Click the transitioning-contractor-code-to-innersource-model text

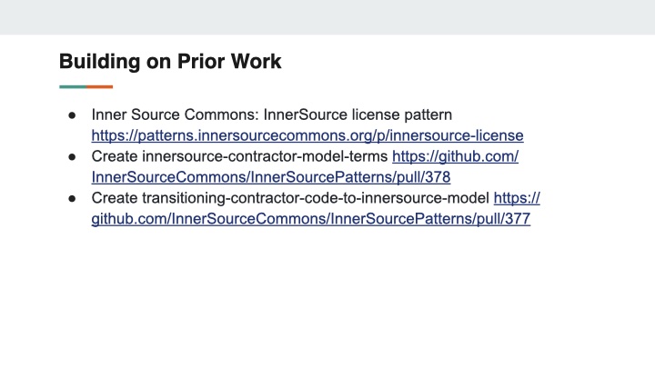click(316, 198)
